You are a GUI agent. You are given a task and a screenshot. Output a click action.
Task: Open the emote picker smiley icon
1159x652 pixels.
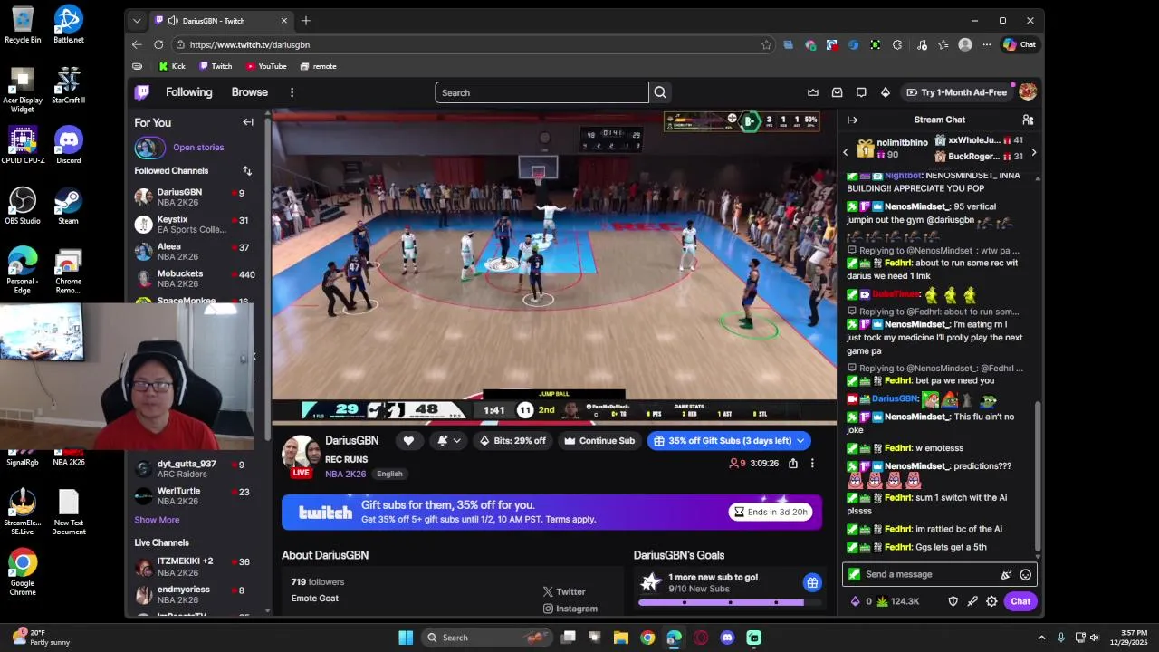click(1025, 574)
